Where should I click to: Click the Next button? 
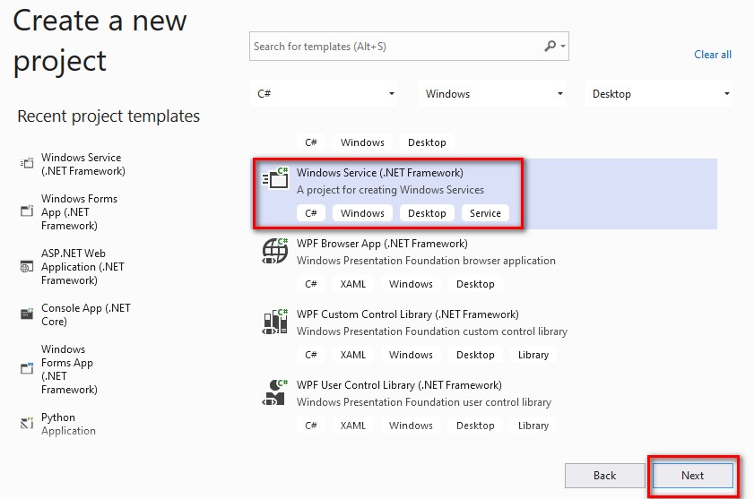click(x=692, y=476)
